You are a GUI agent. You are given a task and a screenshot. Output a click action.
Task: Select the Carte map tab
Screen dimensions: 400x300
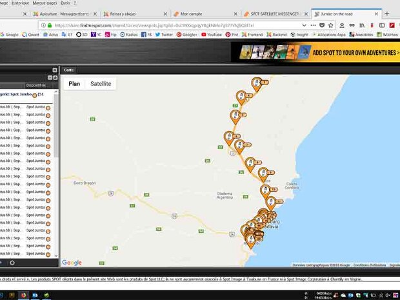tap(68, 70)
